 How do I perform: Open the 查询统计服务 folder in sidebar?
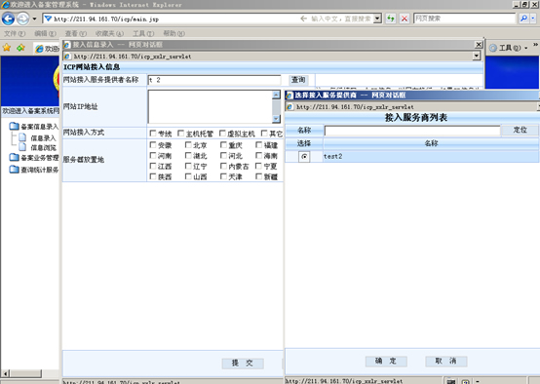[34, 170]
